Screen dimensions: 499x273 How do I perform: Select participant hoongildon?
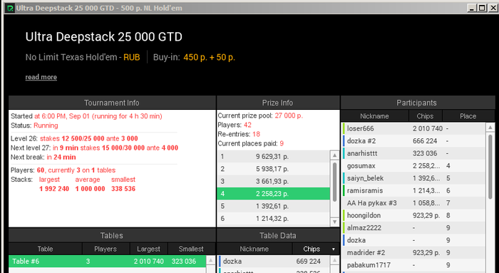(x=413, y=215)
